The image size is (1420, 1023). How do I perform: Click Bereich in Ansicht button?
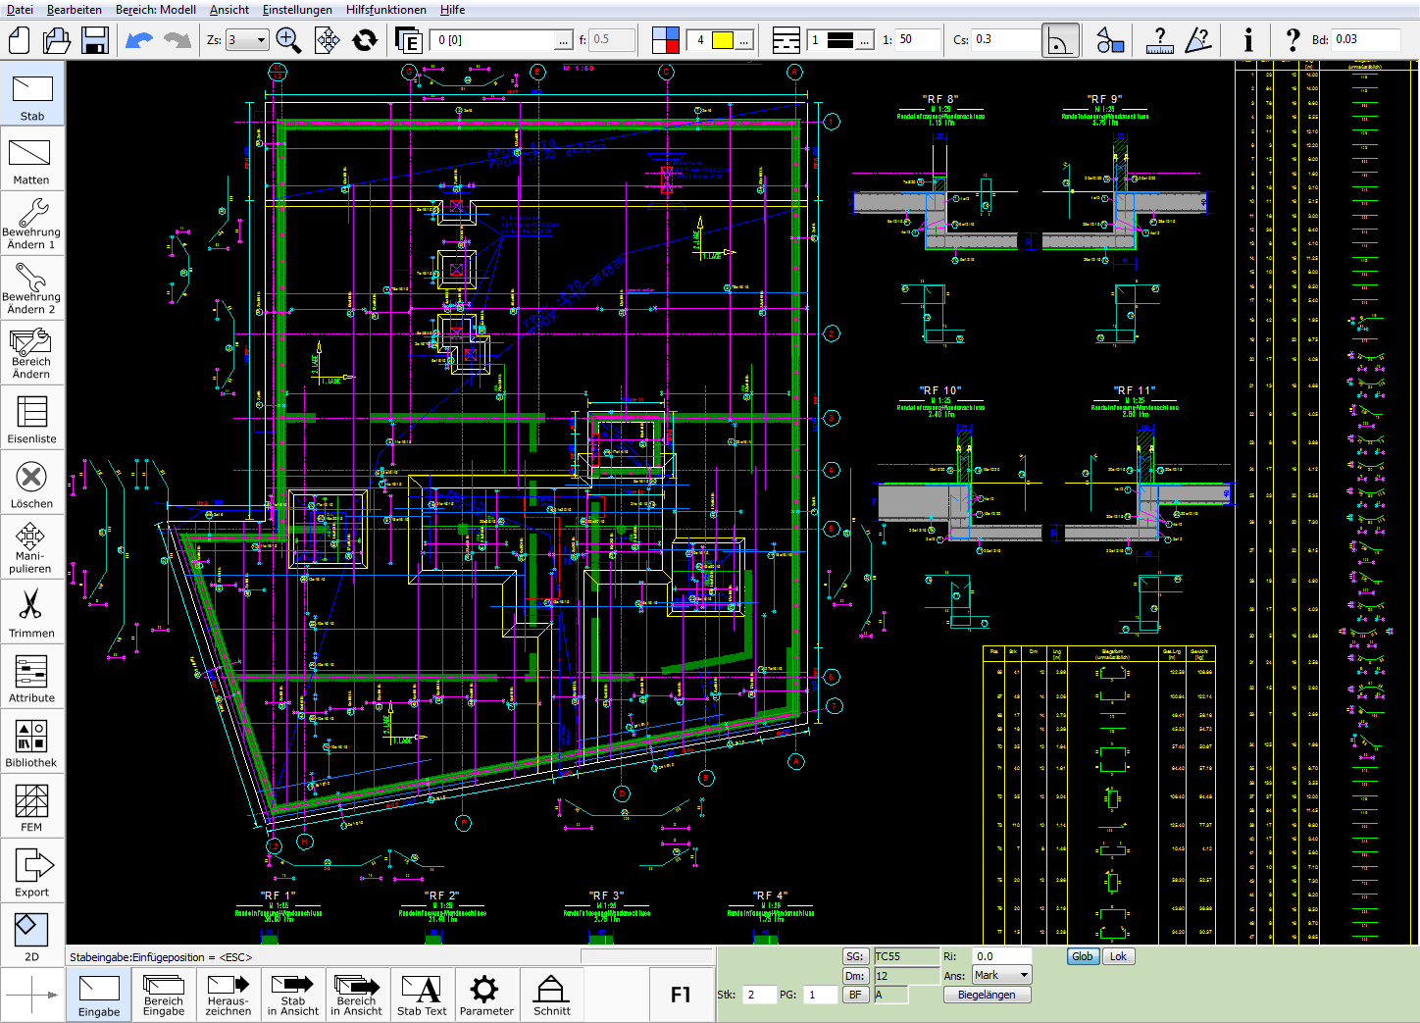point(357,996)
